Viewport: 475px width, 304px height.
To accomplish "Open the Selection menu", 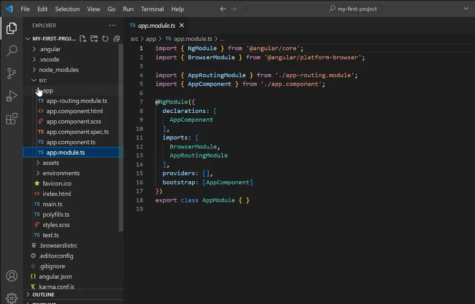I will pos(67,9).
